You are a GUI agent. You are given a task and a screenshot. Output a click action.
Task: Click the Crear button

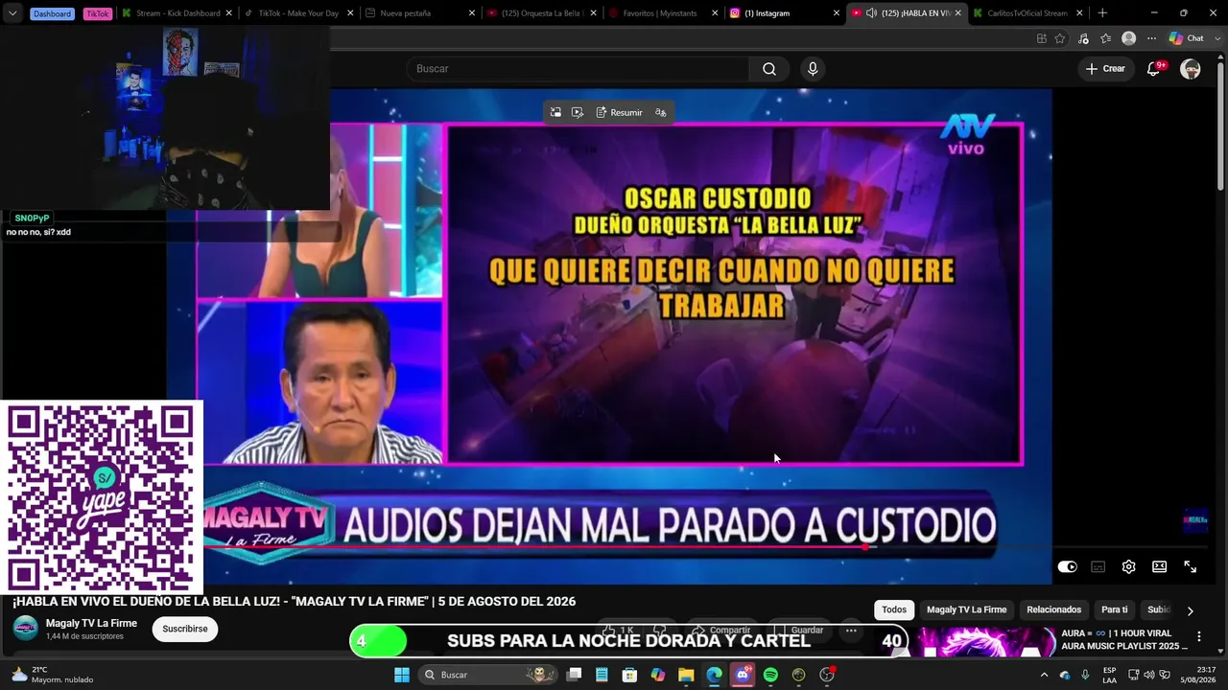(1105, 69)
